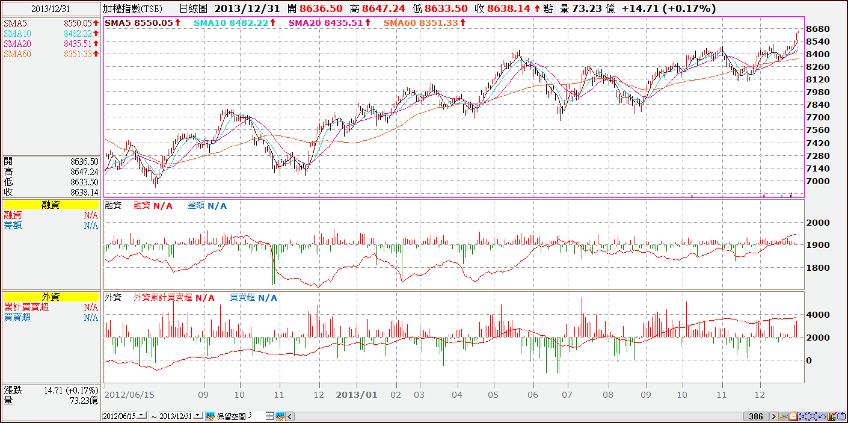Click the 高 8647.24 row in the left panel
Screen dimensions: 848x423
tap(51, 171)
